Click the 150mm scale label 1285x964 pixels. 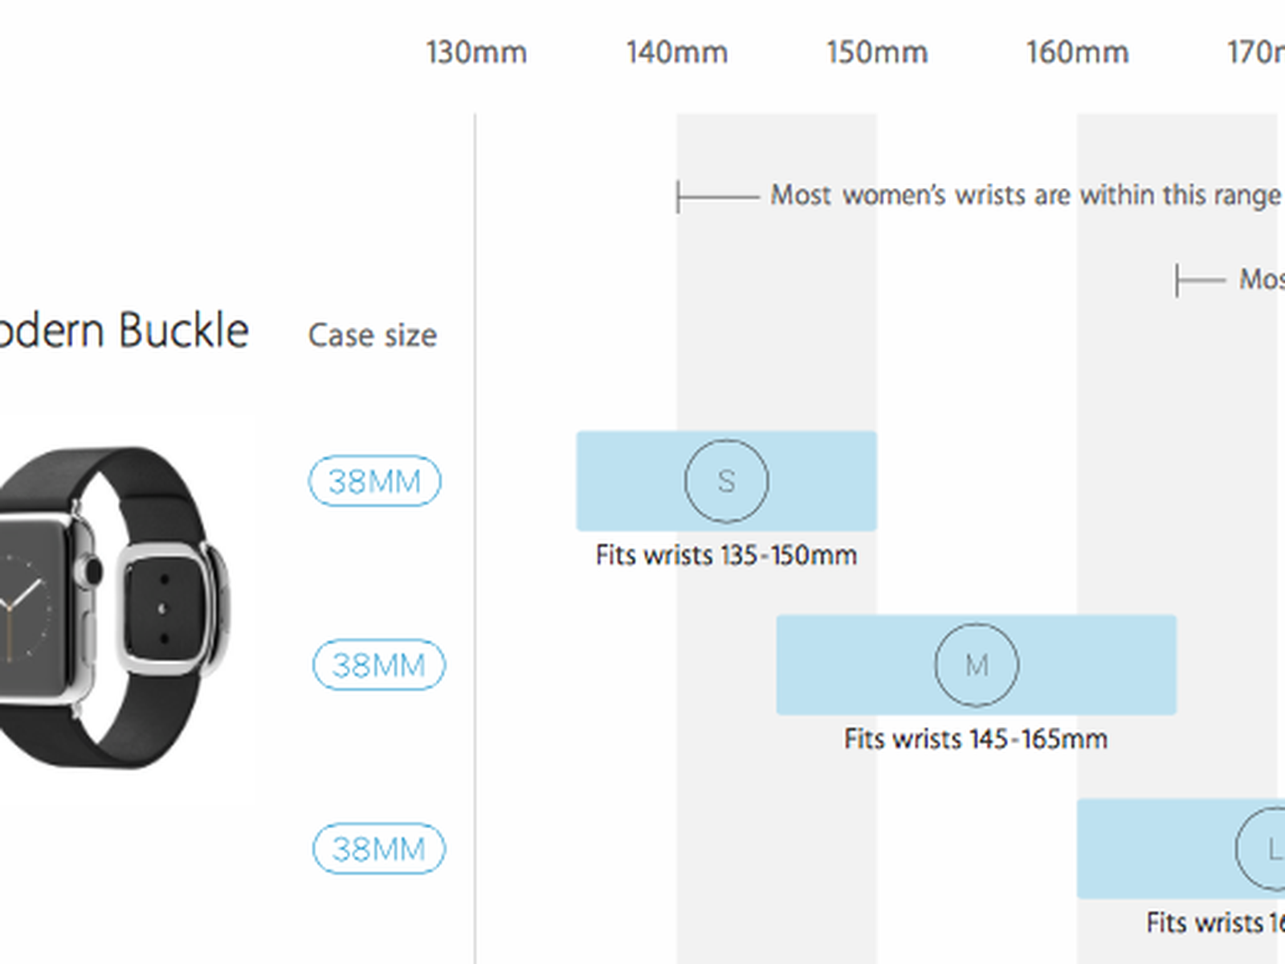(877, 53)
